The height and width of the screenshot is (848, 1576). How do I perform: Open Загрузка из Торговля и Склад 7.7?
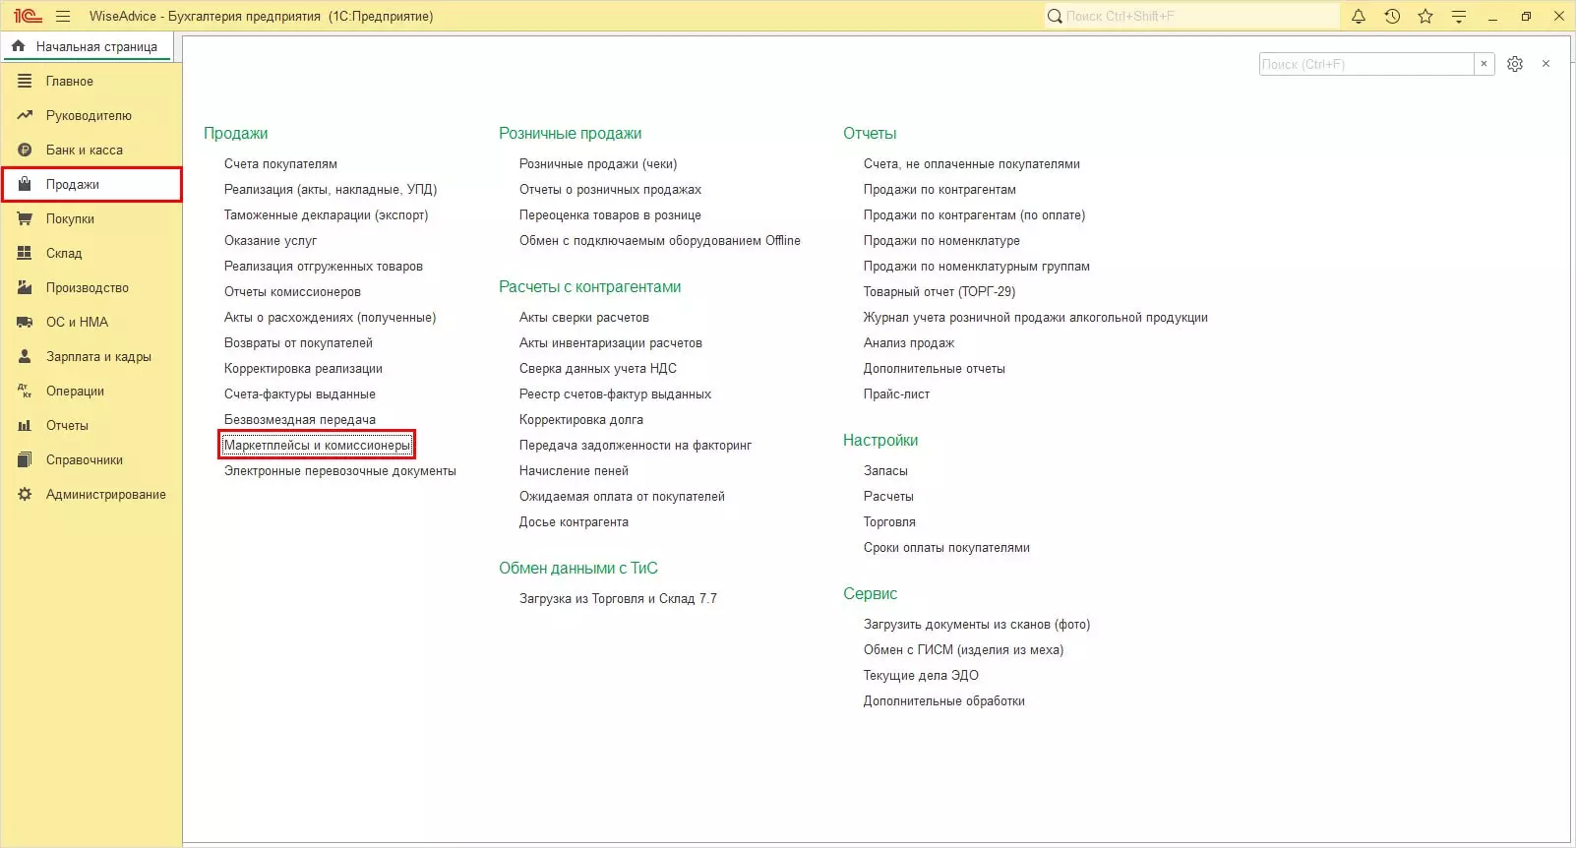click(618, 599)
